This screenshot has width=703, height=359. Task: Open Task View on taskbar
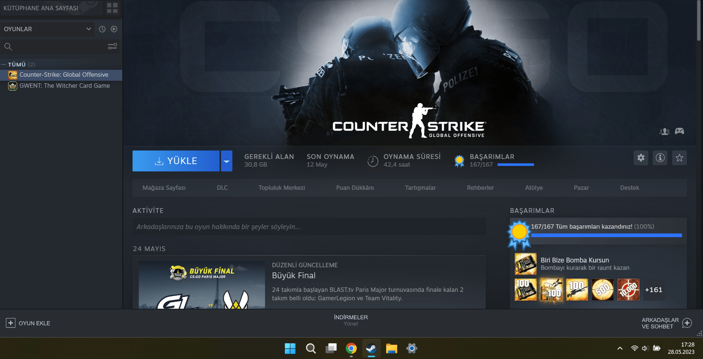coord(331,348)
